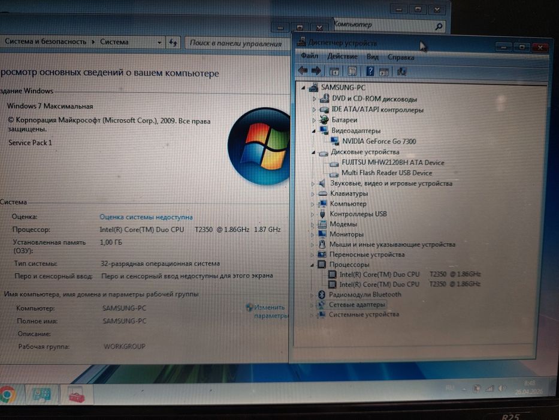The image size is (559, 420).
Task: Click the volume speaker tray icon
Action: point(502,388)
